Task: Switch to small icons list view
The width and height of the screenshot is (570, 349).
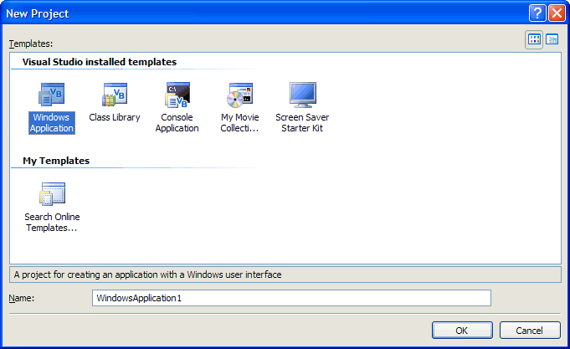Action: (552, 39)
